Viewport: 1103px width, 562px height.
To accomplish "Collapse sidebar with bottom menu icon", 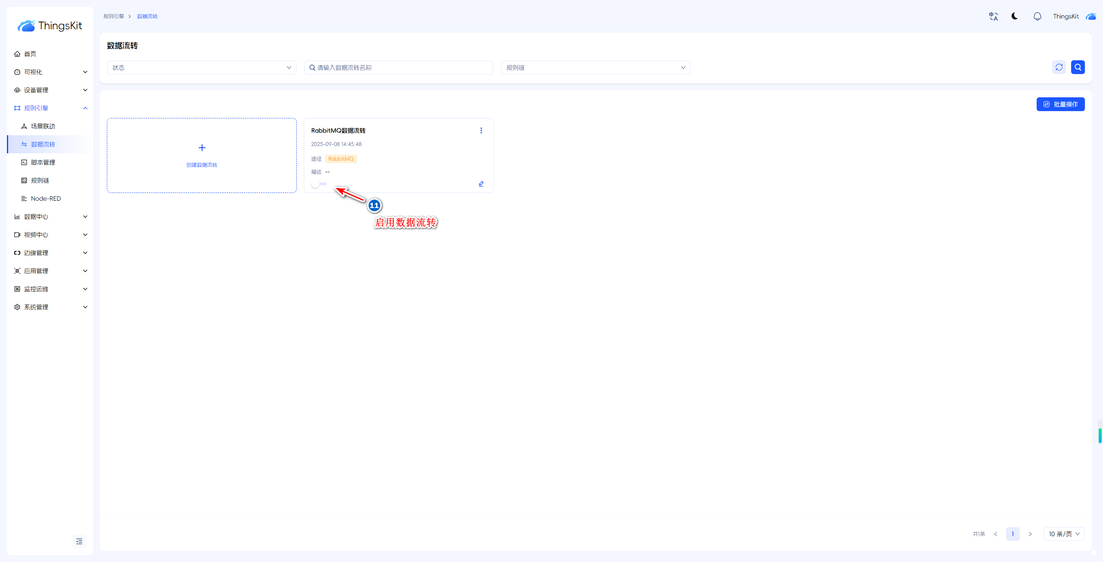I will 79,541.
